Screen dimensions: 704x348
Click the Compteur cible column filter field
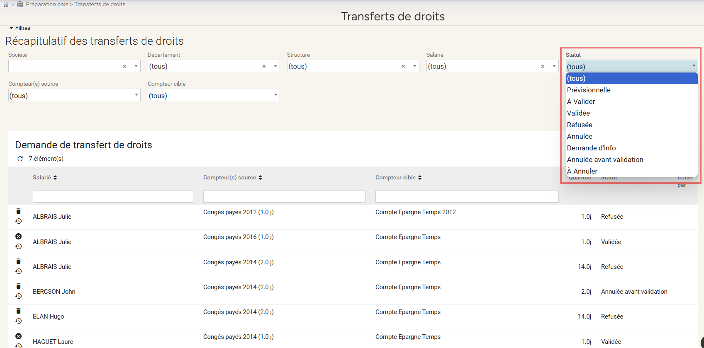tap(467, 196)
